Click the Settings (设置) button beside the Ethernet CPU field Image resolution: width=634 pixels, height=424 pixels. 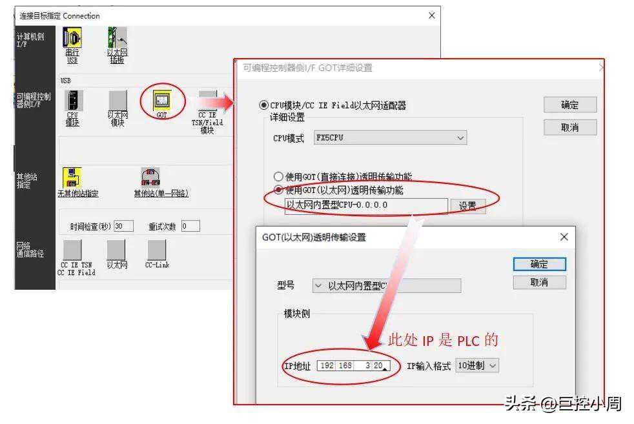click(468, 206)
